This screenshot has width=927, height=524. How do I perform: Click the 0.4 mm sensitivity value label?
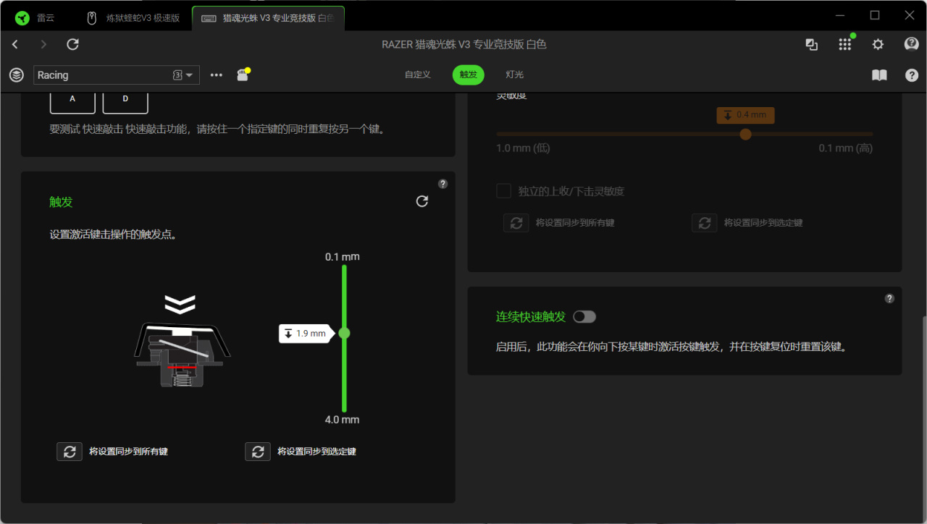pyautogui.click(x=745, y=115)
